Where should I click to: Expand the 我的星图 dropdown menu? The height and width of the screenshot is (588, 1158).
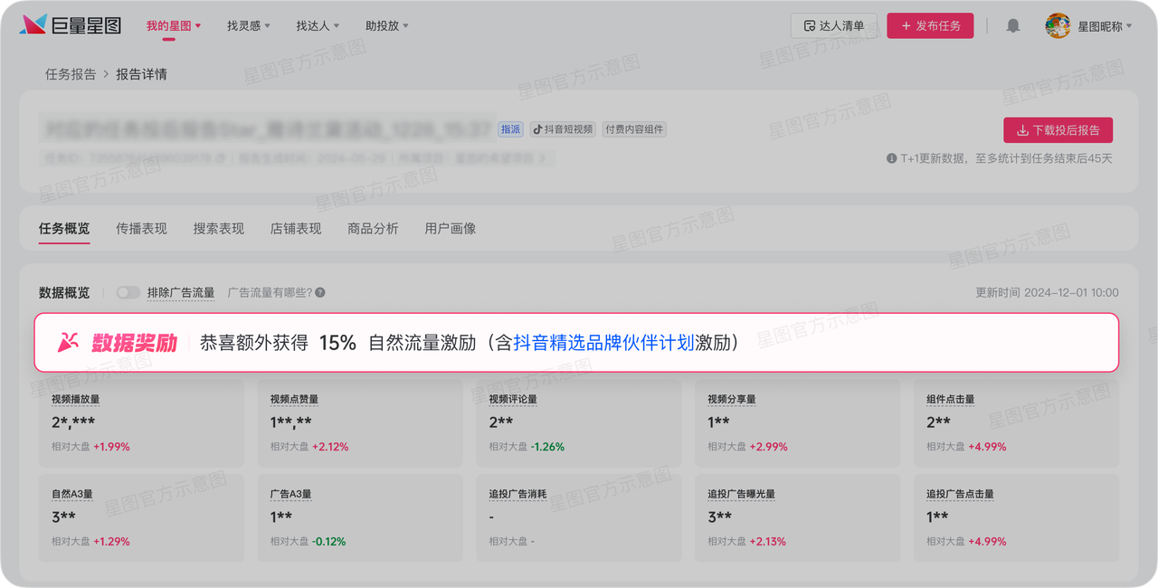pos(174,26)
